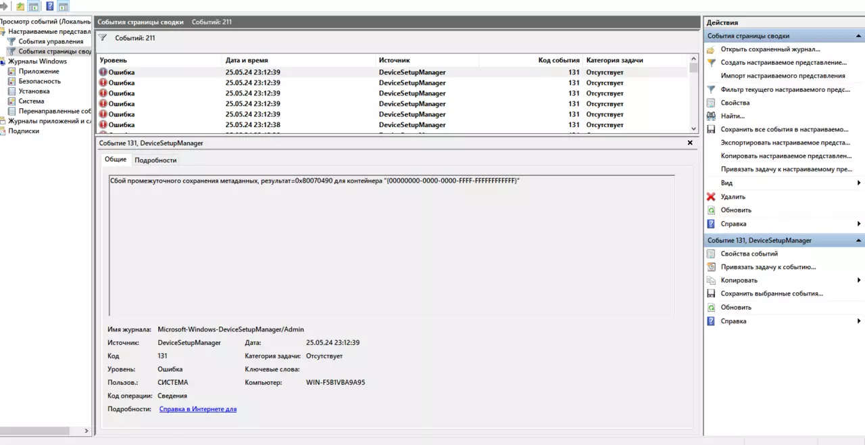The image size is (865, 445).
Task: Click the funnel filter icon beside Событий: 211
Action: tap(103, 38)
